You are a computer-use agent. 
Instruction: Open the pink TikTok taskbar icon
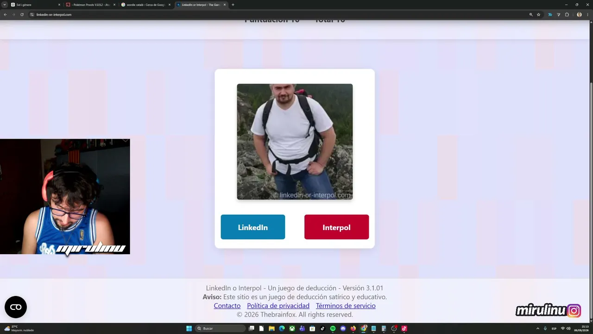[404, 328]
